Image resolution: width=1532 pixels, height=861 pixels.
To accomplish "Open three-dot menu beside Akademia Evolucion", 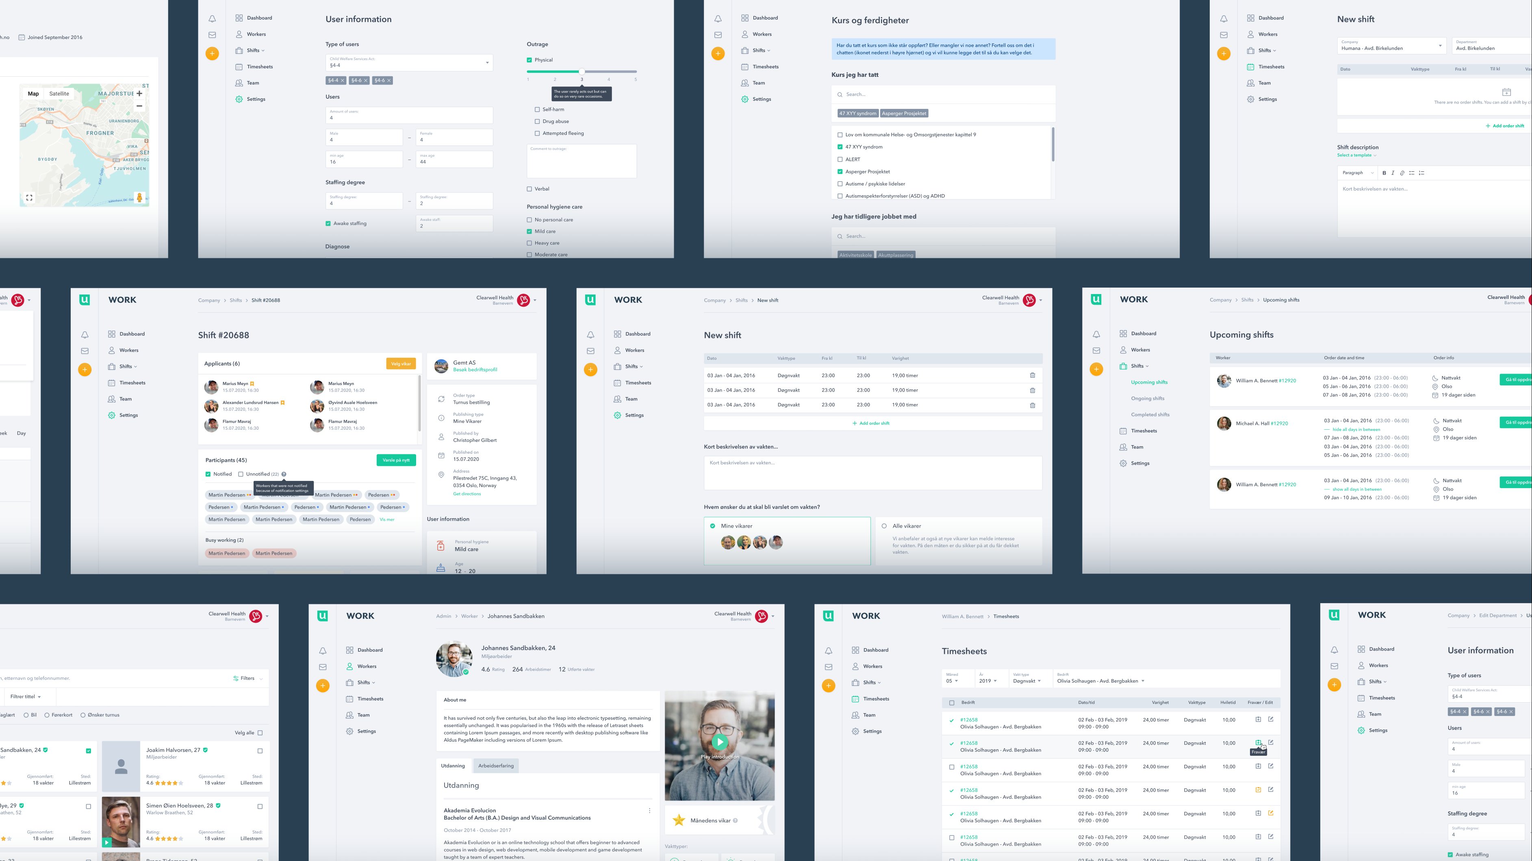I will 649,811.
